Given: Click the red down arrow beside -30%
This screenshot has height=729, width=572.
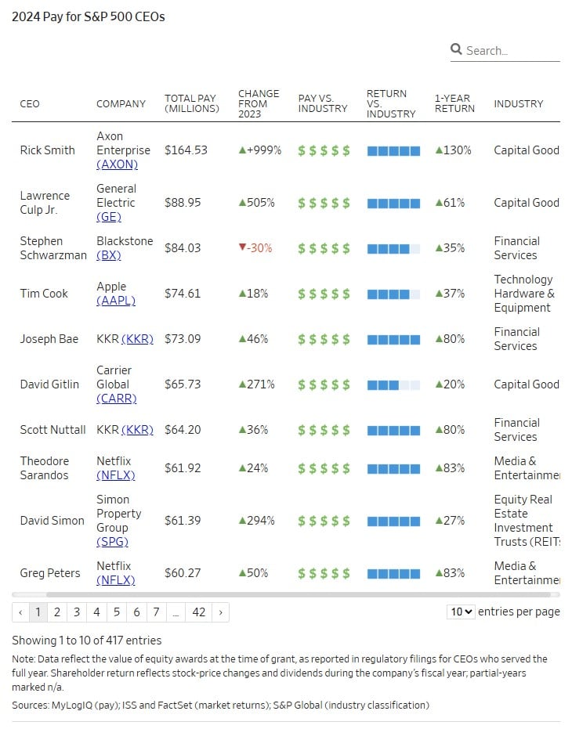Looking at the screenshot, I should click(x=241, y=247).
